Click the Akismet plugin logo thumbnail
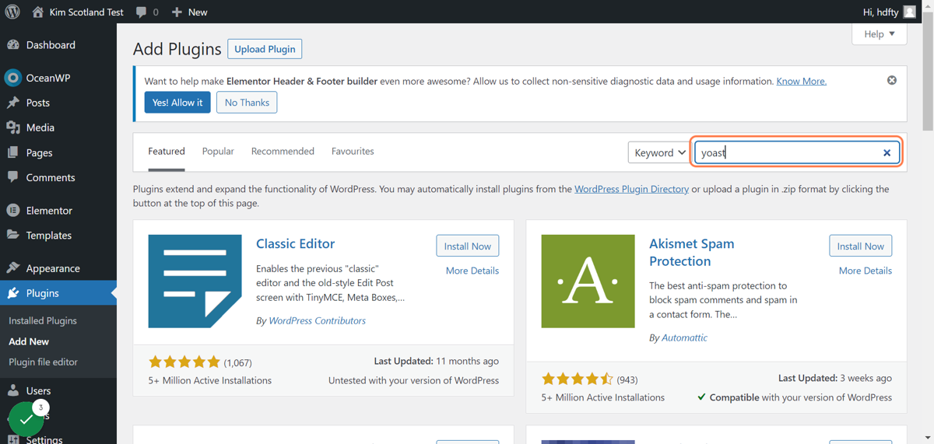Screen dimensions: 934x444 (x=588, y=281)
